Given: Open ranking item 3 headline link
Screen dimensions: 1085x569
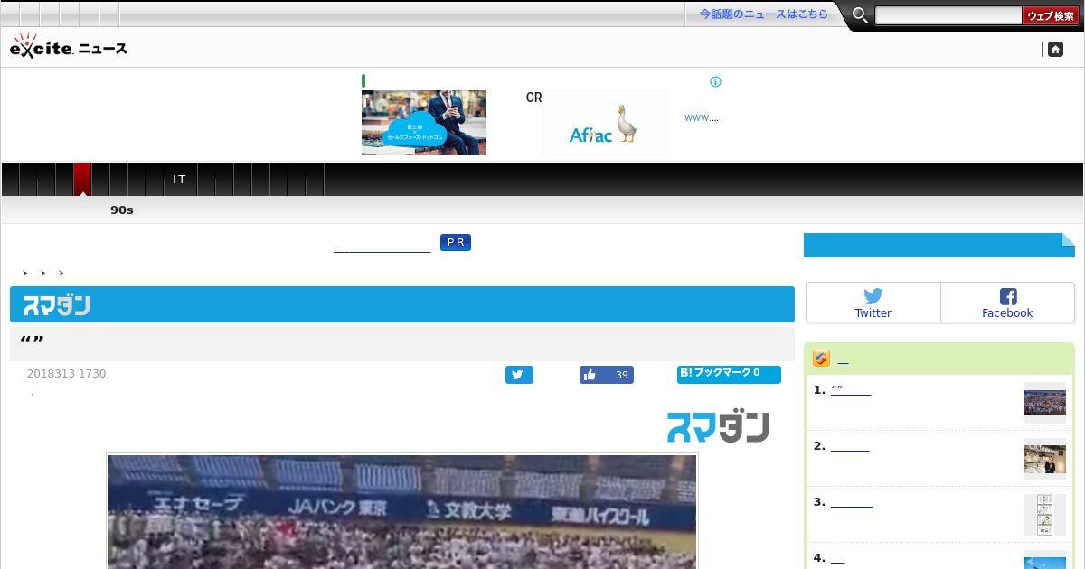Looking at the screenshot, I should (852, 502).
